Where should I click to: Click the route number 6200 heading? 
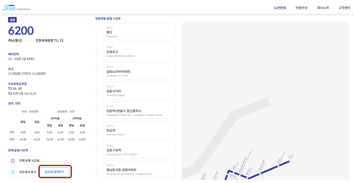click(x=21, y=31)
